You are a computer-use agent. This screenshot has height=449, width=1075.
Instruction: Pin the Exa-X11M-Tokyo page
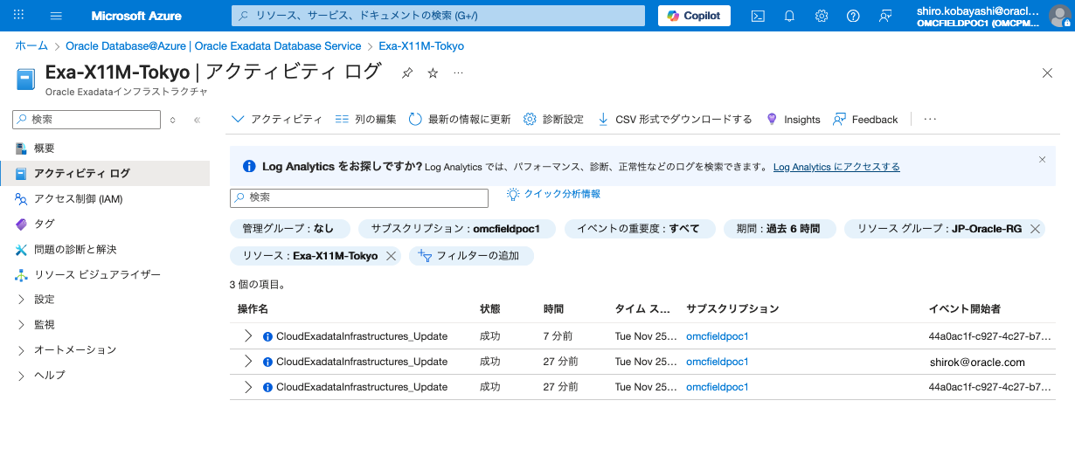[x=407, y=73]
